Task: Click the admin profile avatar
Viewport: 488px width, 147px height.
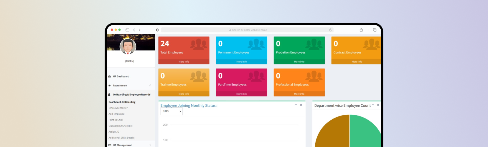Action: point(128,46)
